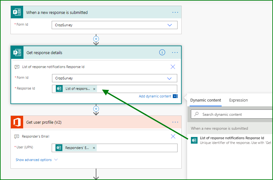Dismiss the Responder's Email comment with X
273x180 pixels.
173,136
